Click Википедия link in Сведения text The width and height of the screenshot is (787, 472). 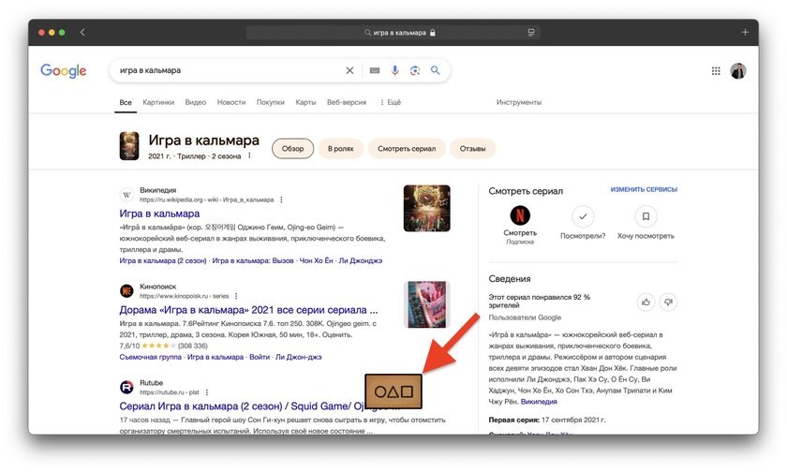(x=539, y=401)
